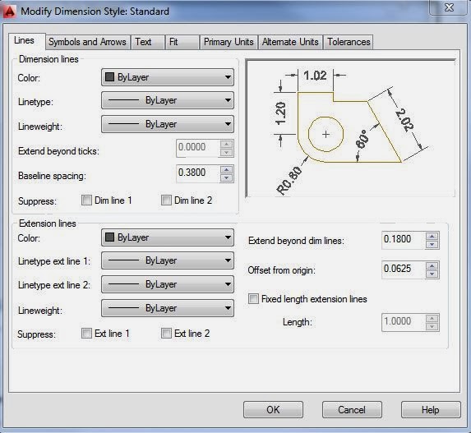Go to the Fit tab
The width and height of the screenshot is (471, 433).
point(182,42)
